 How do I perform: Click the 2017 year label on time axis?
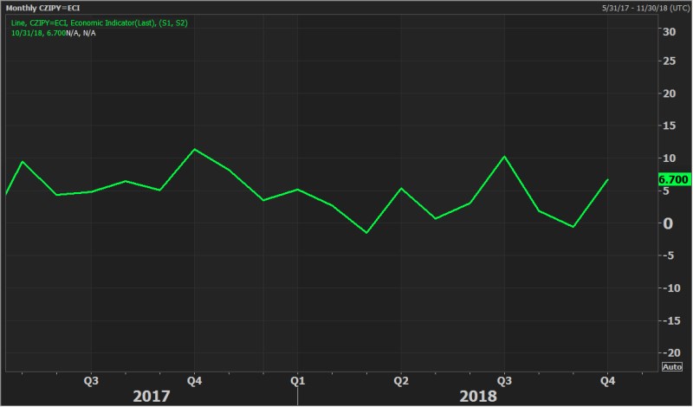pyautogui.click(x=152, y=396)
